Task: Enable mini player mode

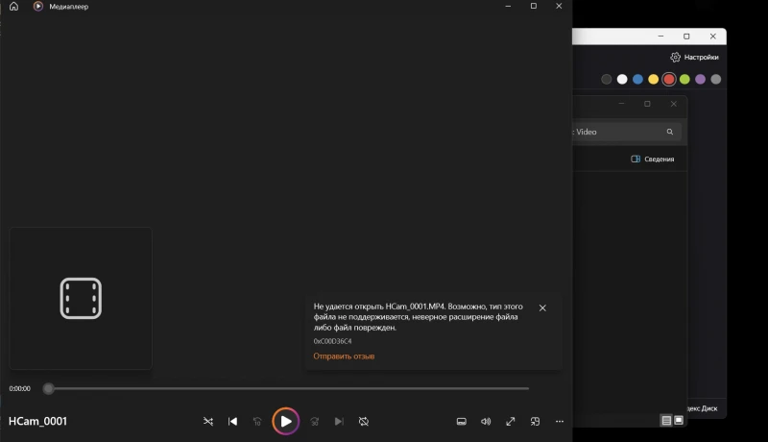Action: [535, 422]
